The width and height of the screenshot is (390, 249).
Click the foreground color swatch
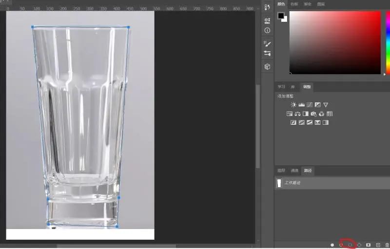click(281, 16)
